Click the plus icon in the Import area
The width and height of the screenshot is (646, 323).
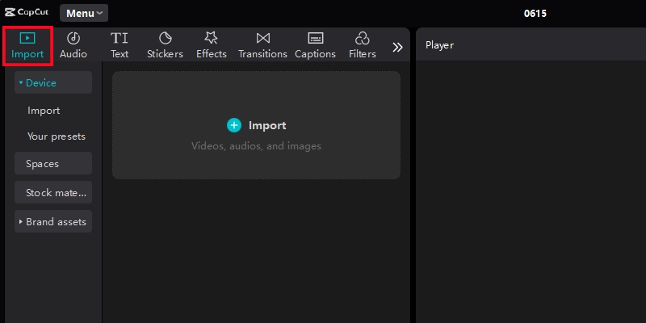pyautogui.click(x=234, y=125)
